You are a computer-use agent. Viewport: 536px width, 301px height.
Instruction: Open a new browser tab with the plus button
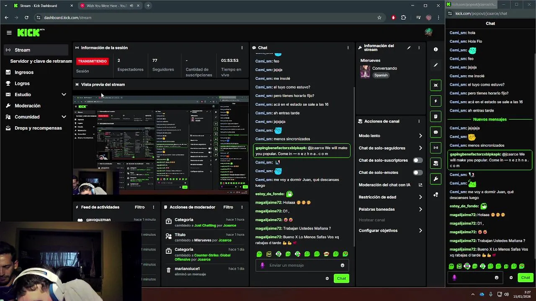point(148,6)
